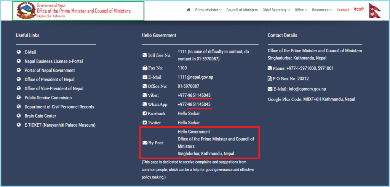Visit the Brain Gain Center link
The width and height of the screenshot is (390, 187).
pos(40,116)
